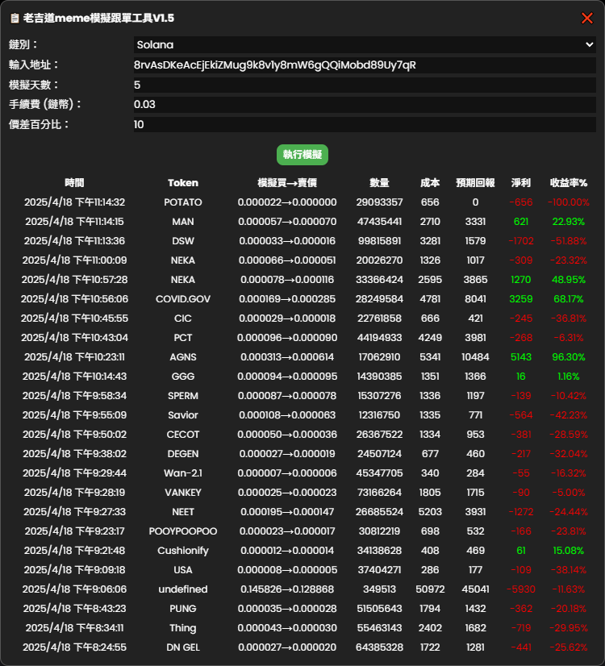The image size is (605, 666).
Task: Select the AGNS token cell
Action: point(183,357)
